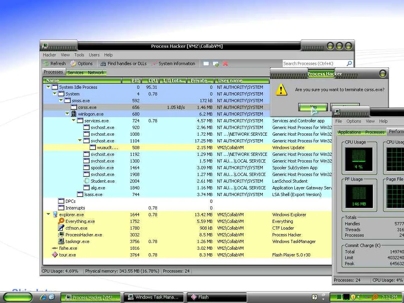The image size is (404, 303).
Task: Click the red X terminate toolbar icon
Action: 225,64
